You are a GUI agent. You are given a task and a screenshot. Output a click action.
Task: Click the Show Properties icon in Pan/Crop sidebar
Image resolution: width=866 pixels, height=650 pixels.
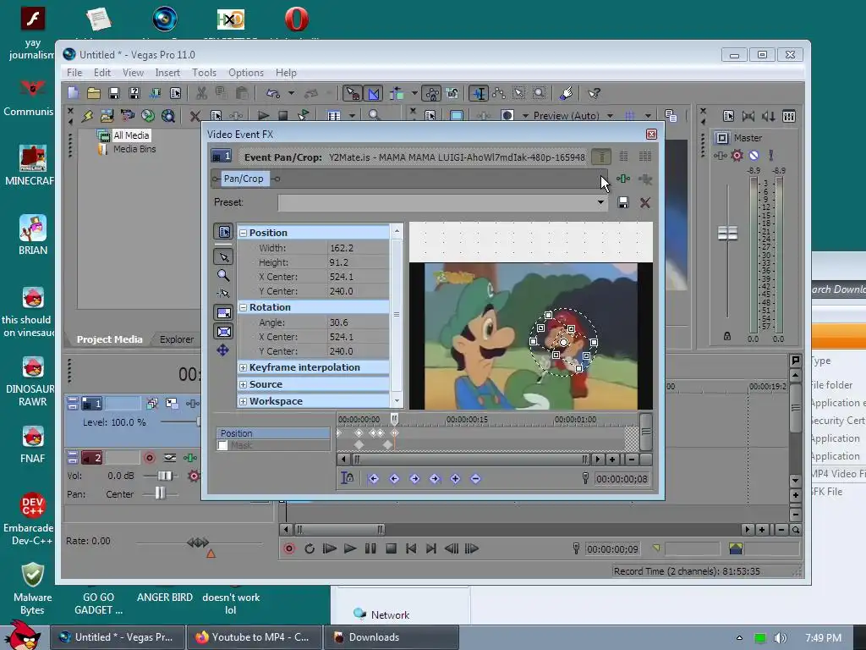[x=223, y=232]
